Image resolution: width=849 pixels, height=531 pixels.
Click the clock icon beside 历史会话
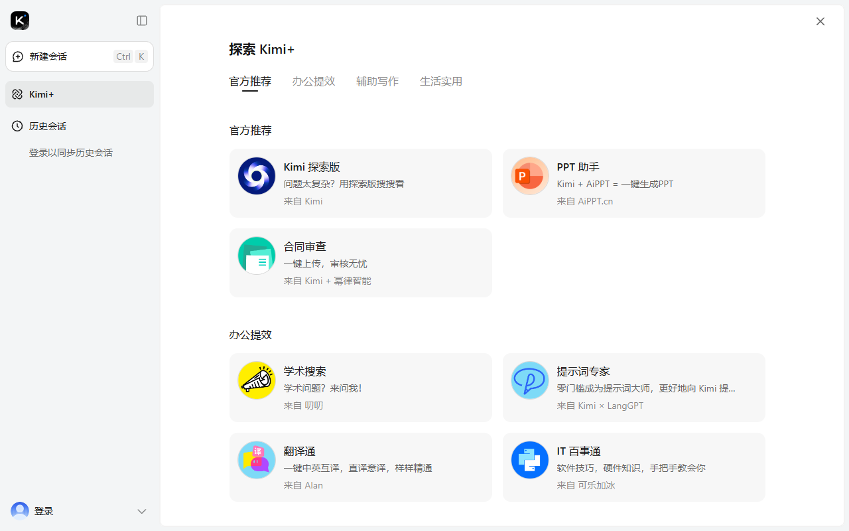coord(17,126)
